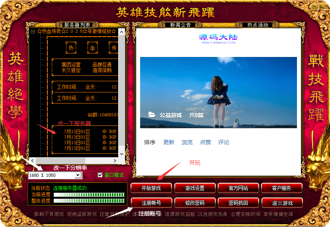Click 退出游戏 button
Screen dimensions: 330x227
282,203
